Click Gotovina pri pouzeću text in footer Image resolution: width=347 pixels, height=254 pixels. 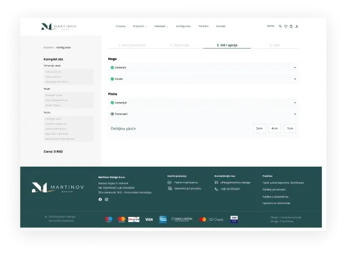point(187,188)
